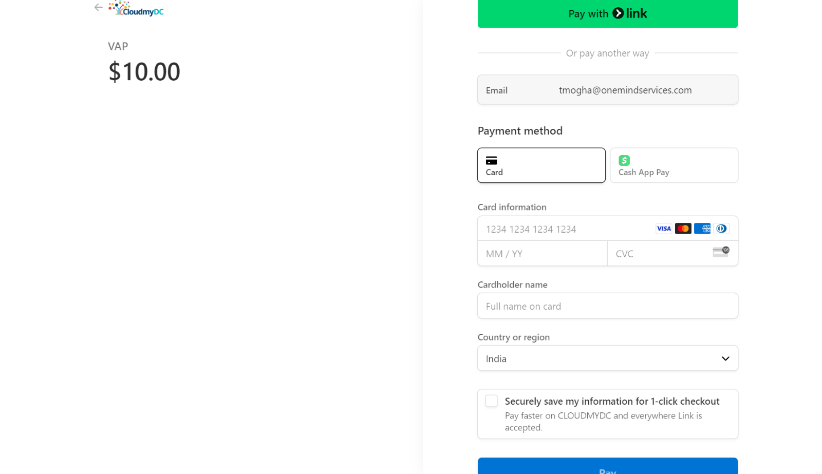822x474 pixels.
Task: Select the Card payment method
Action: [541, 165]
